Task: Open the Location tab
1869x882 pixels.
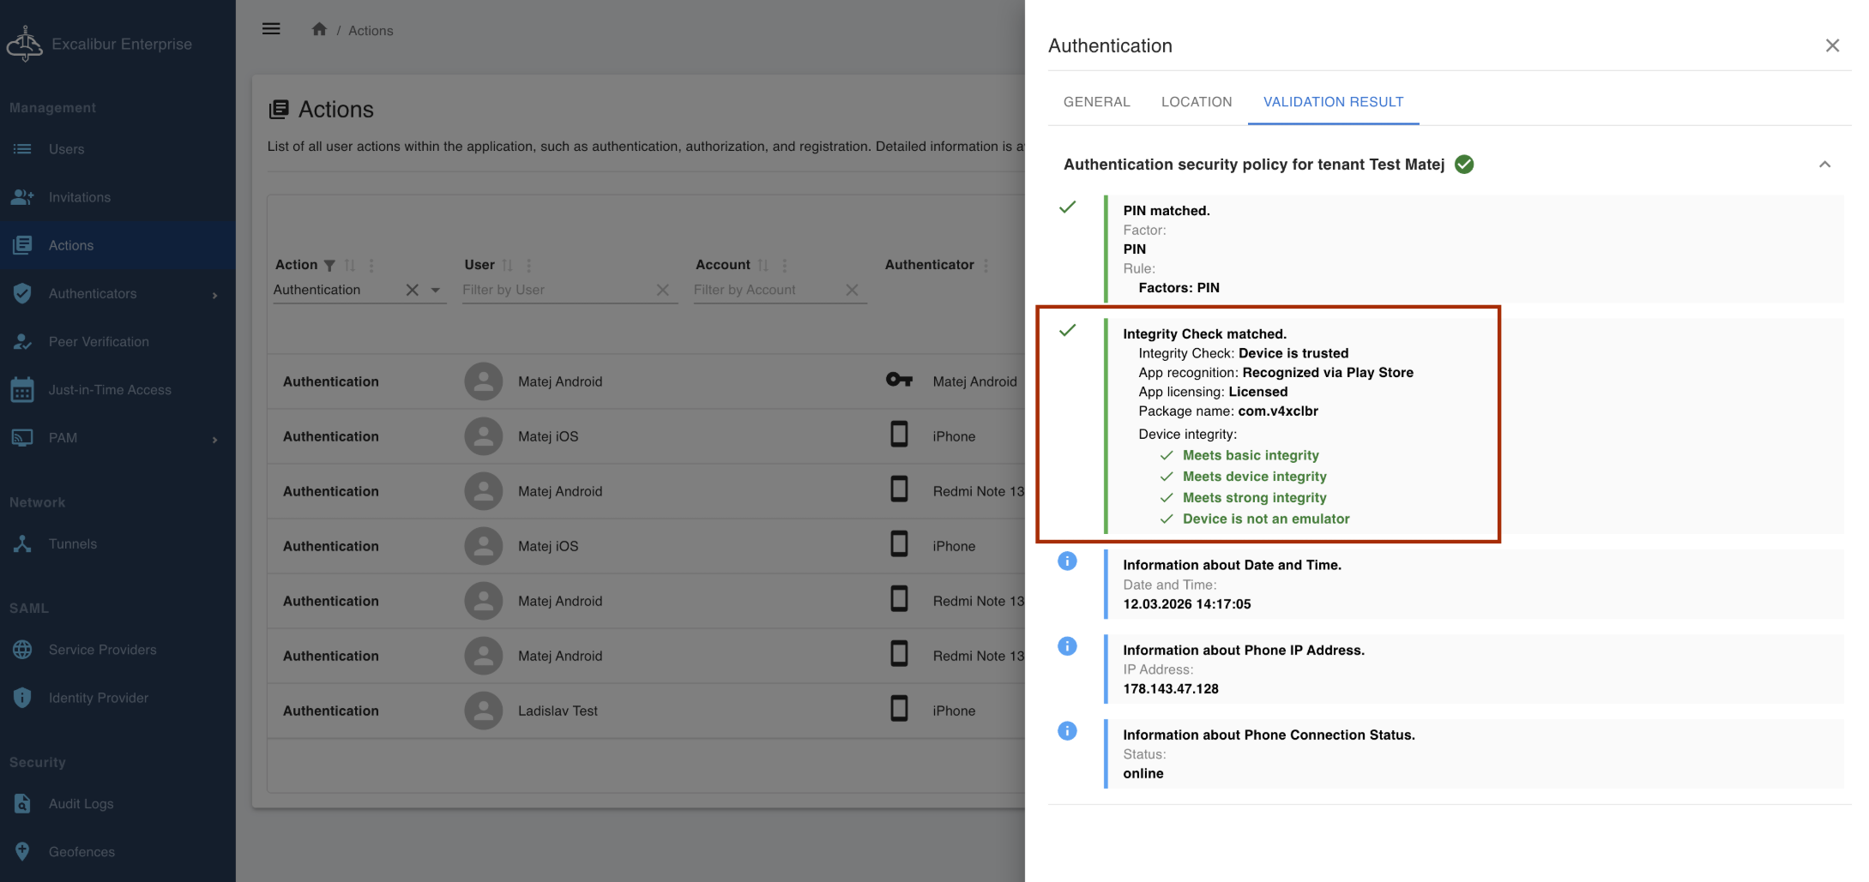Action: pyautogui.click(x=1196, y=102)
